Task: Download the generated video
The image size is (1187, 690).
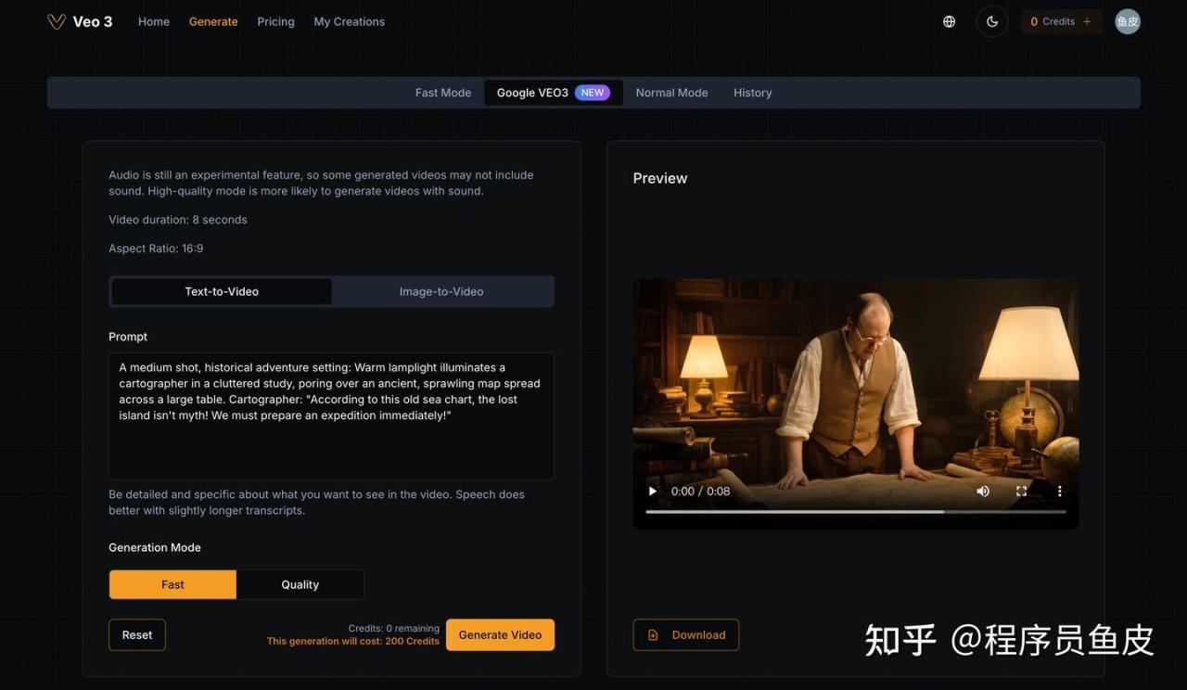Action: [x=685, y=635]
